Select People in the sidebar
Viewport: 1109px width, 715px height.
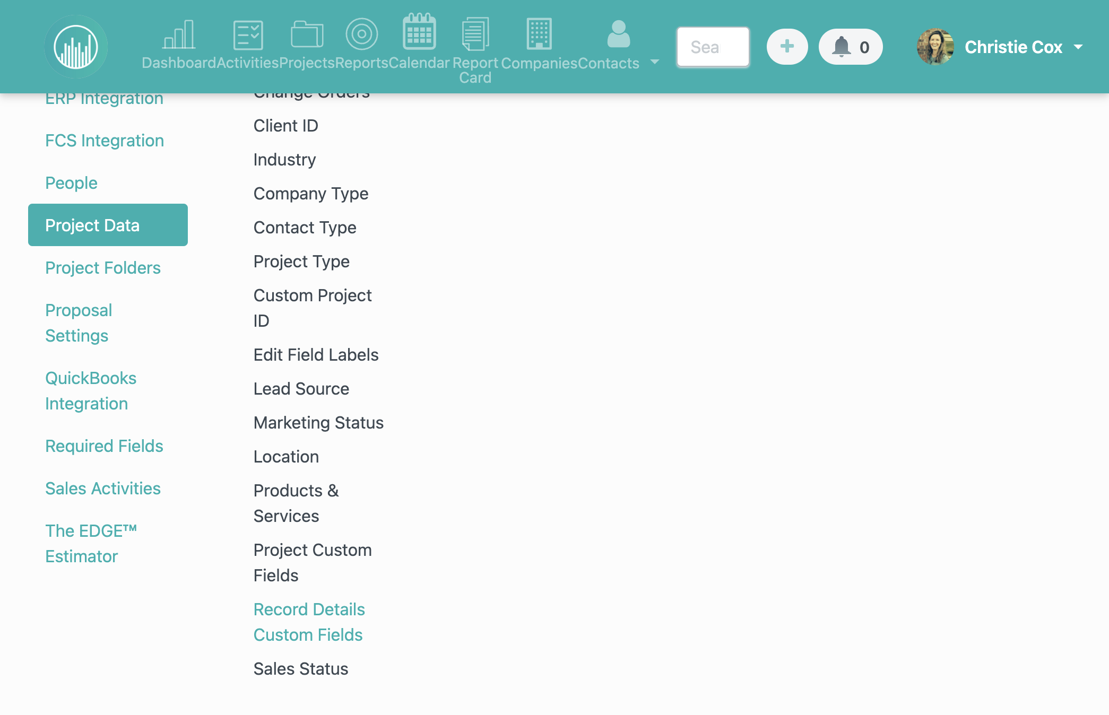(71, 183)
